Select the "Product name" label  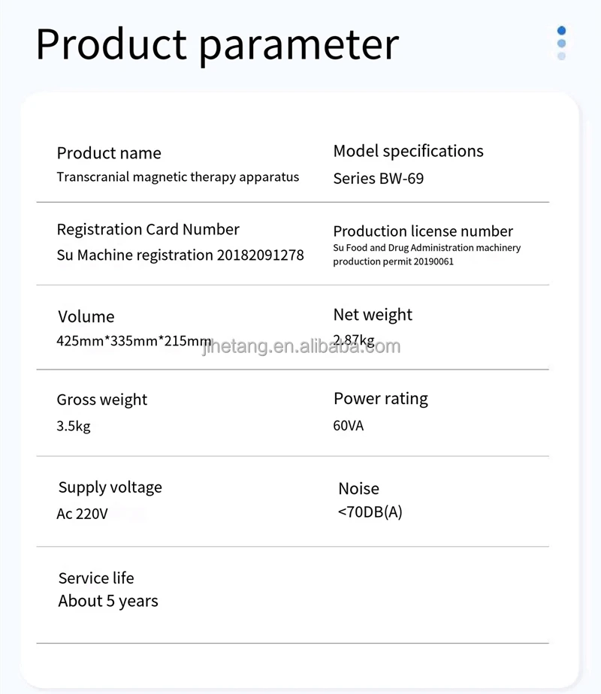coord(109,153)
